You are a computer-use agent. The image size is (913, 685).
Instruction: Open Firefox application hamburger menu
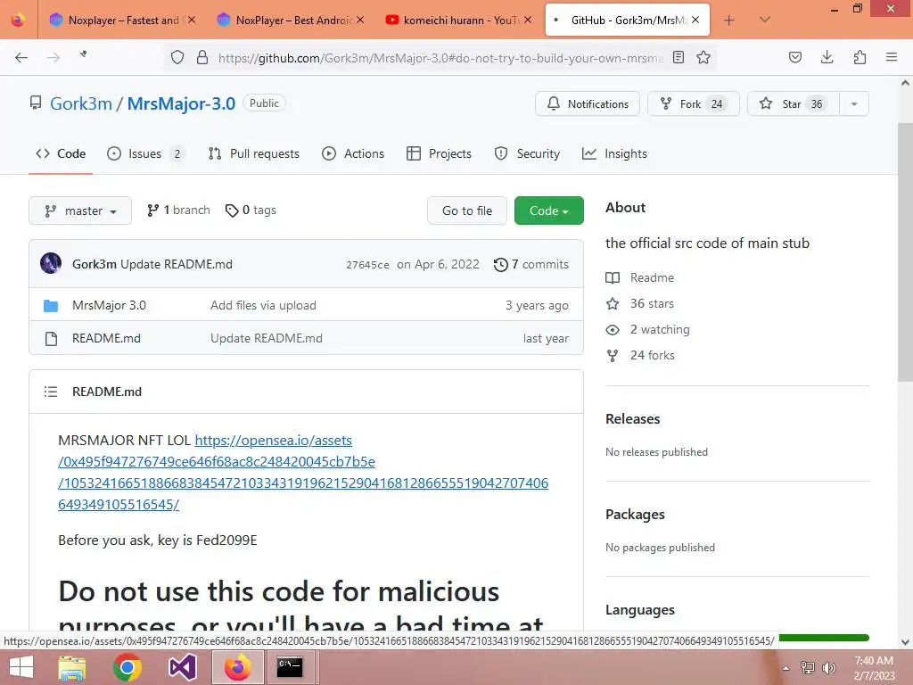892,57
